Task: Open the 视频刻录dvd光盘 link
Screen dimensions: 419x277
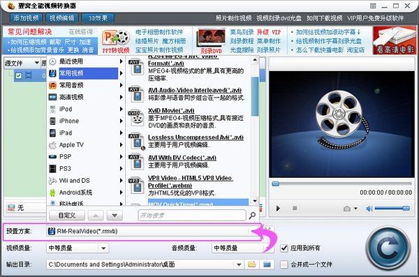Action: (279, 18)
